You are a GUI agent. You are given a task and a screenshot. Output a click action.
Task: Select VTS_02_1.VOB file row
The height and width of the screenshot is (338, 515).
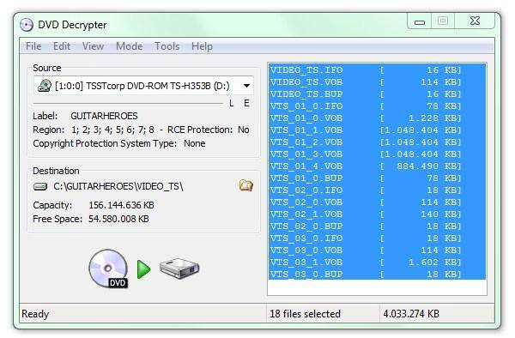[x=377, y=214]
